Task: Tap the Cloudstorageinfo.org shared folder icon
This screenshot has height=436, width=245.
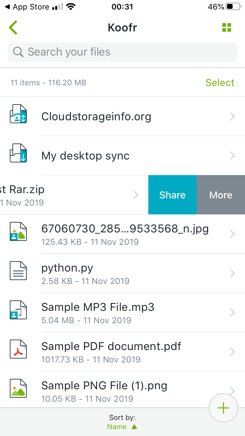Action: tap(18, 114)
